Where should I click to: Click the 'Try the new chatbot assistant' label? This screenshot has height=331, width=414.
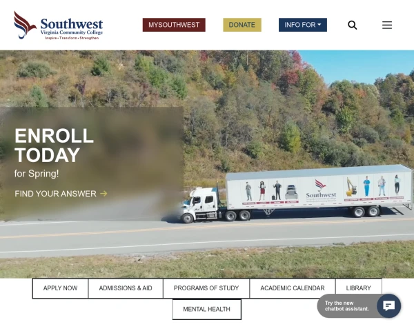tap(346, 306)
